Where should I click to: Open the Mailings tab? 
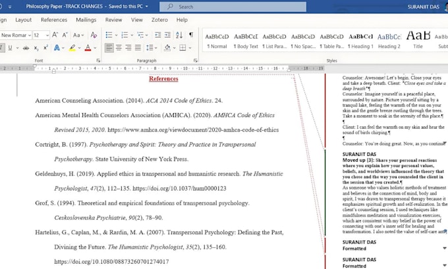[86, 20]
